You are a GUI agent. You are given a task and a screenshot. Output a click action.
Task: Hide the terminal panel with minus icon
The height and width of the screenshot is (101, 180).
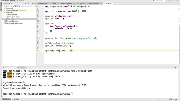pos(178,68)
